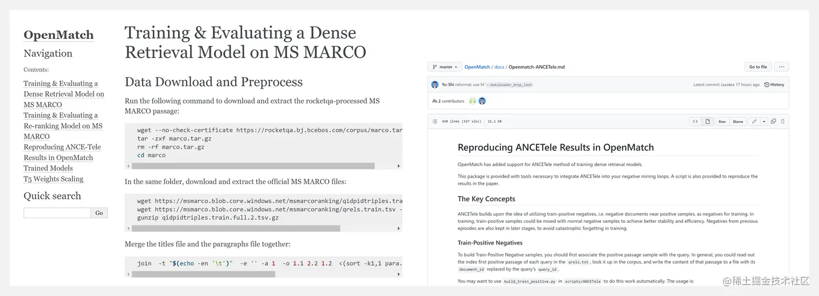Click the 430 lines (327 sloc) text
Viewport: 819px width, 296px height.
click(460, 122)
